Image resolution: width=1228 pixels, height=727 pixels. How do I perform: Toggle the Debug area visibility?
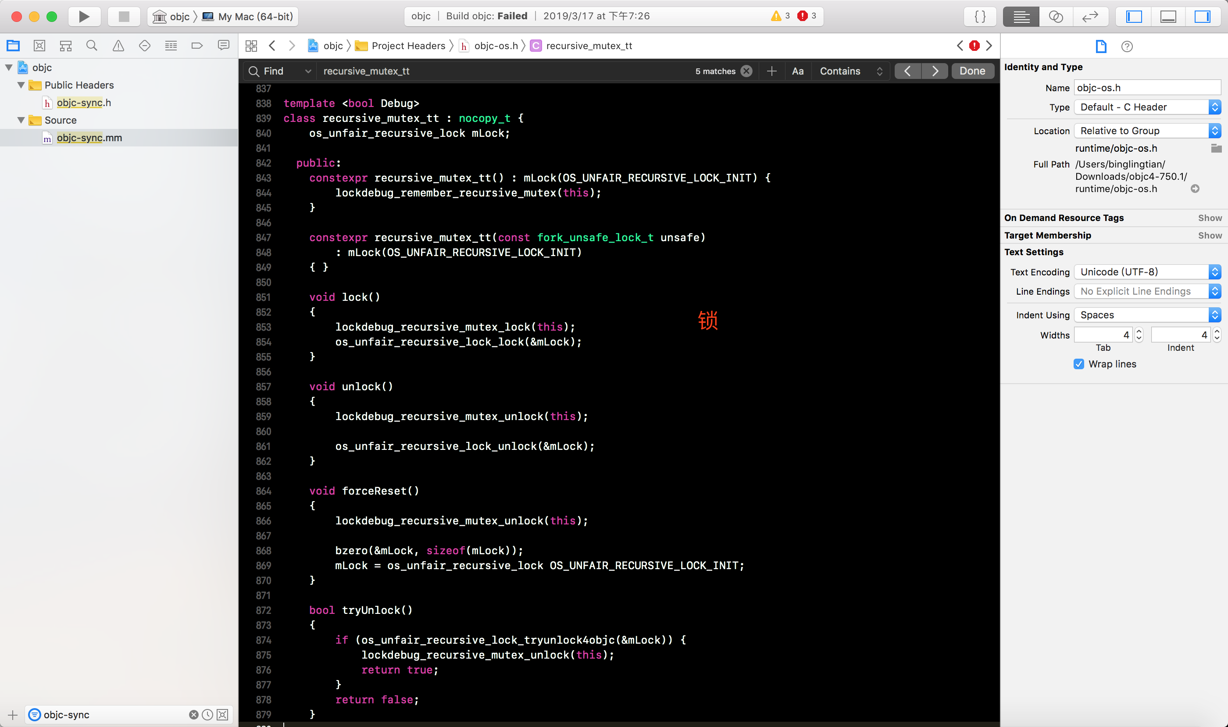1168,17
